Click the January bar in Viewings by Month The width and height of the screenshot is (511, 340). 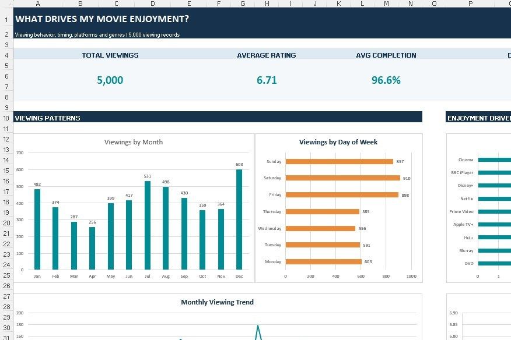[x=37, y=229]
